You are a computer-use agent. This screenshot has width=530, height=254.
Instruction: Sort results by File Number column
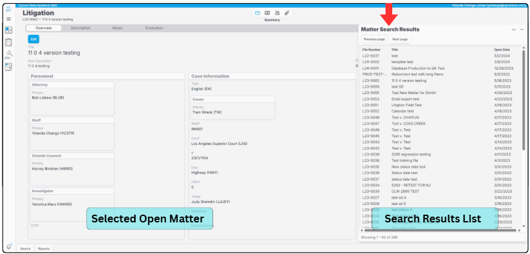pos(371,50)
